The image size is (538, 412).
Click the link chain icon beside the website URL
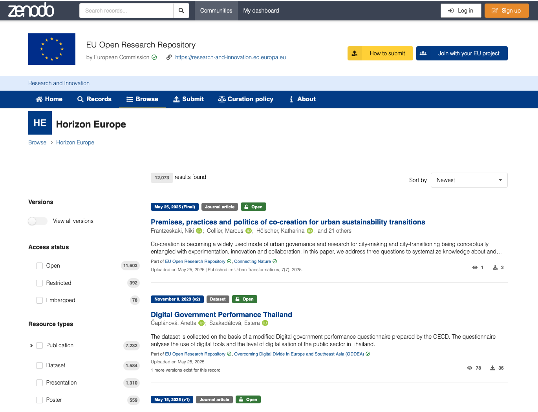[x=169, y=57]
